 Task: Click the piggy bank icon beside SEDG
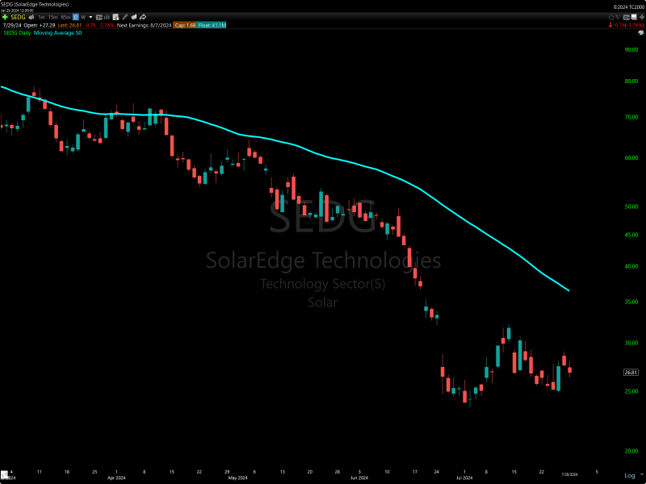(x=31, y=17)
